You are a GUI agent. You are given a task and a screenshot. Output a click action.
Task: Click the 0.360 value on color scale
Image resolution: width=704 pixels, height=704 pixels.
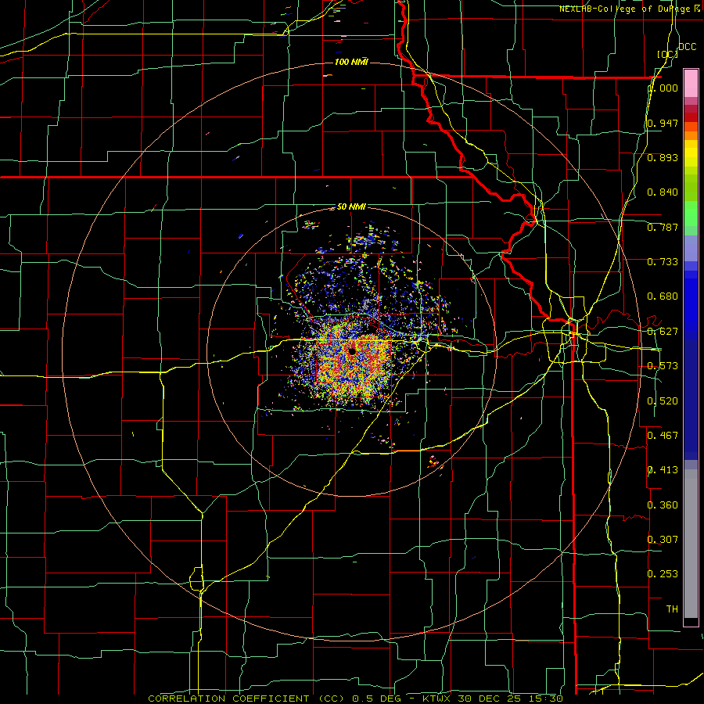[663, 505]
